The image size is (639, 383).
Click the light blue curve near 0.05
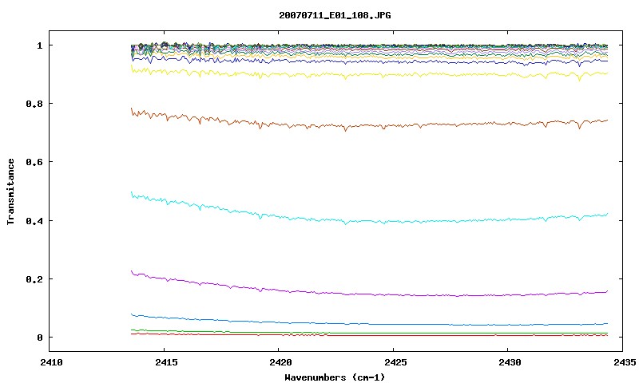369,324
